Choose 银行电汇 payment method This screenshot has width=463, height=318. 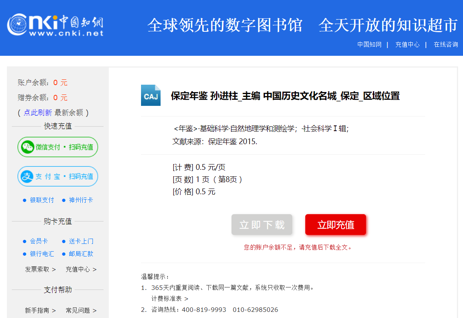[x=42, y=254]
